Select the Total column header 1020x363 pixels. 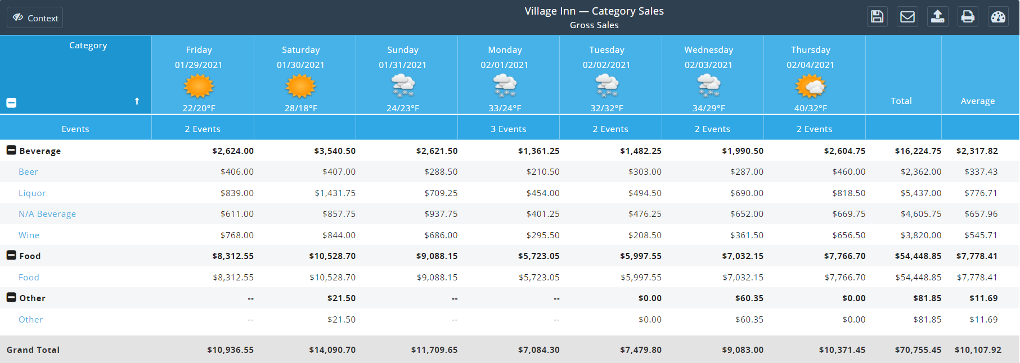[901, 101]
